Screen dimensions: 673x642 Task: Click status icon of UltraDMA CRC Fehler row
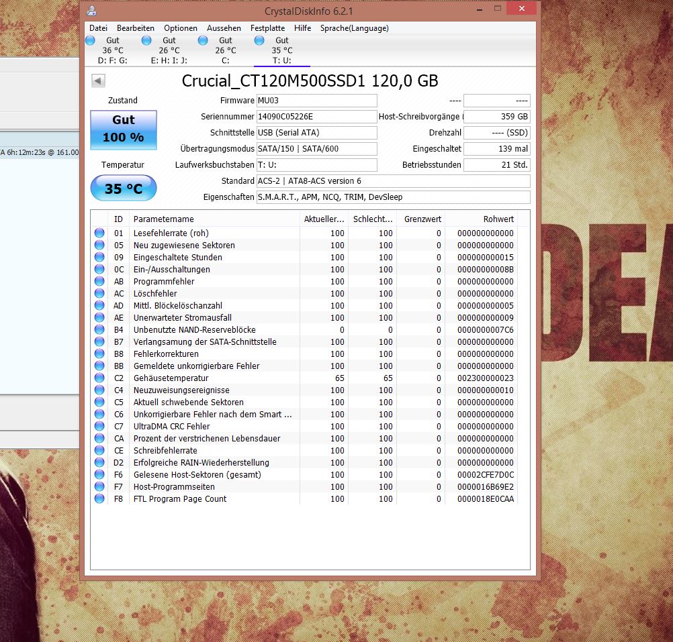(x=99, y=426)
